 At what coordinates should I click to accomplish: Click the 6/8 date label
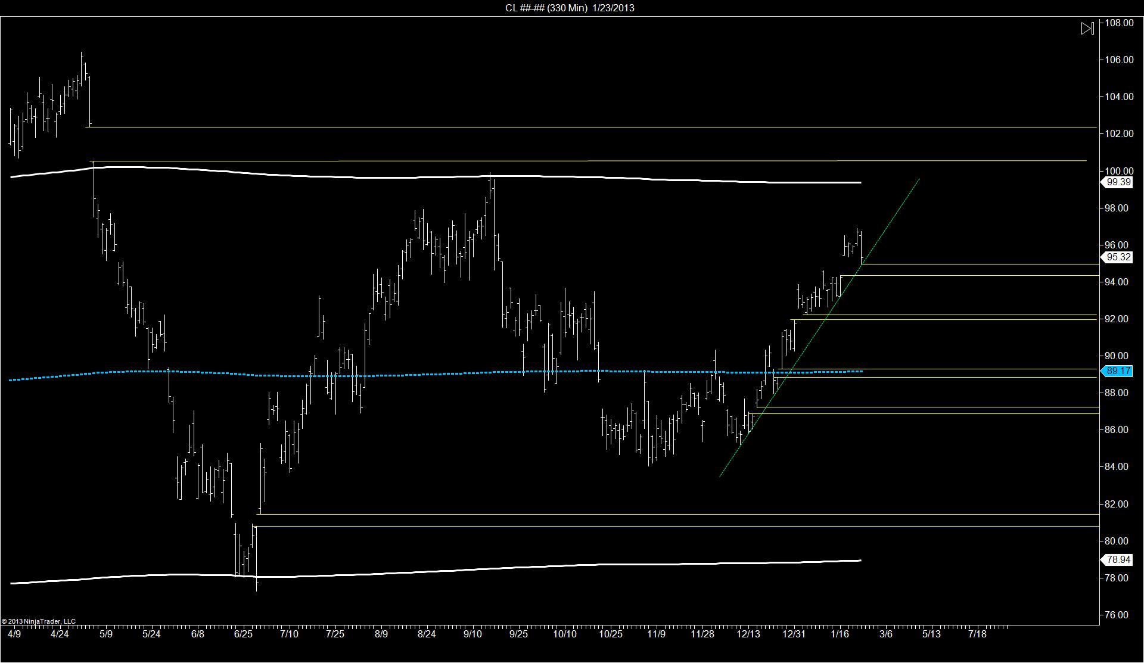tap(197, 634)
